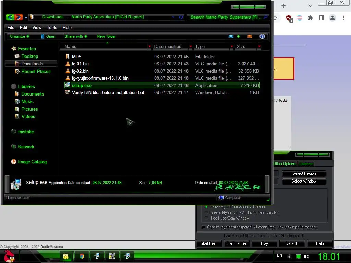Open the Documents library
This screenshot has width=351, height=263.
click(33, 94)
